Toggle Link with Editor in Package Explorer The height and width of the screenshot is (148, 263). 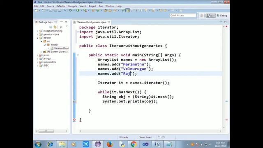coord(55,27)
